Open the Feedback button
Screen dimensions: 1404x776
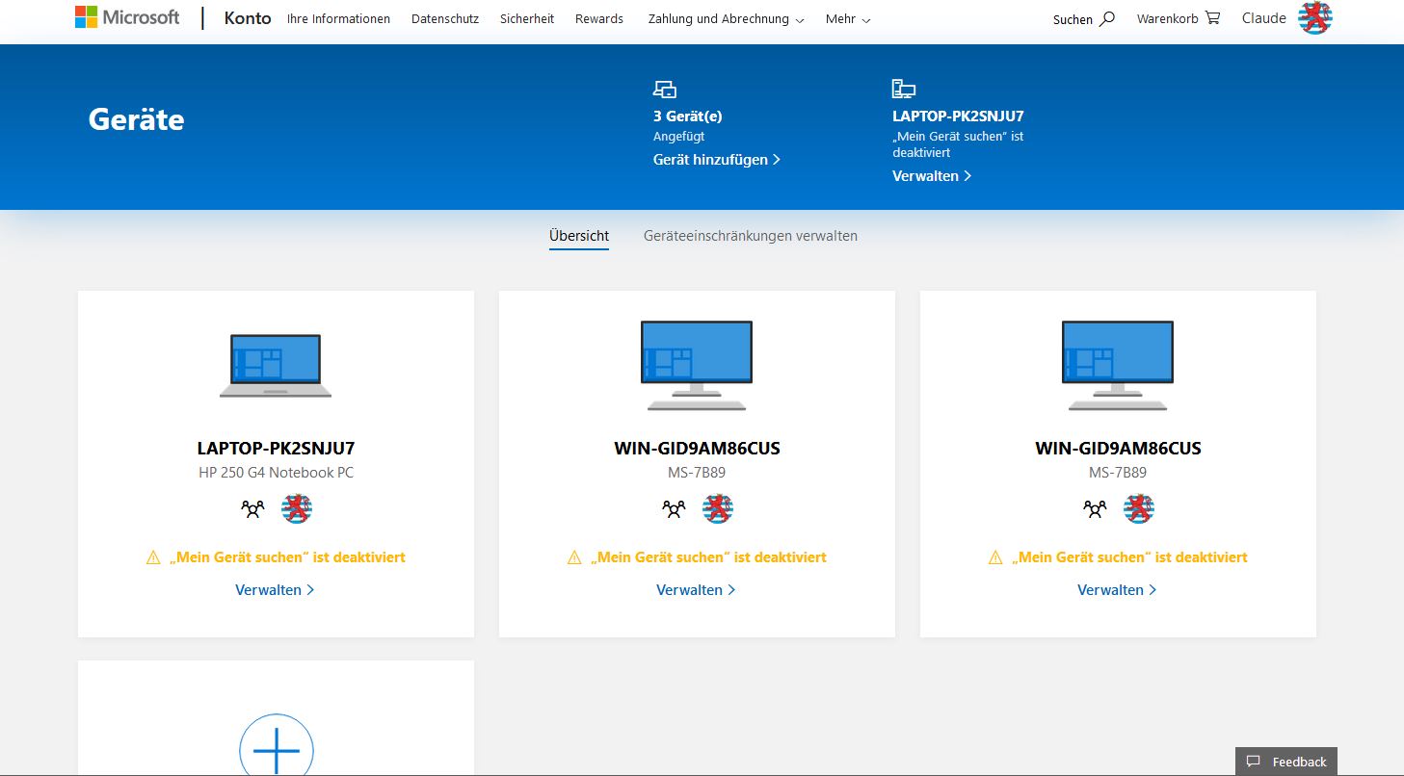(x=1286, y=762)
